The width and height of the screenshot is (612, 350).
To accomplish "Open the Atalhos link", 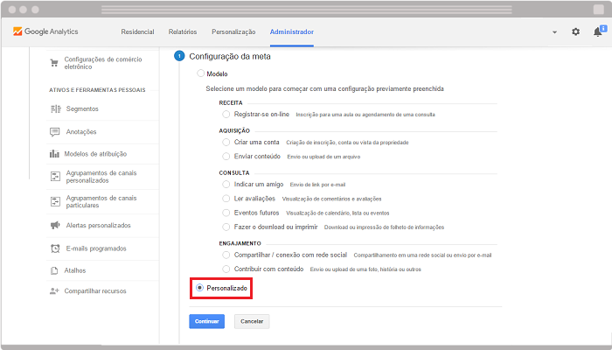I will (75, 270).
